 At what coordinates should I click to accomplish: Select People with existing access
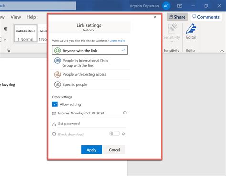(x=90, y=74)
